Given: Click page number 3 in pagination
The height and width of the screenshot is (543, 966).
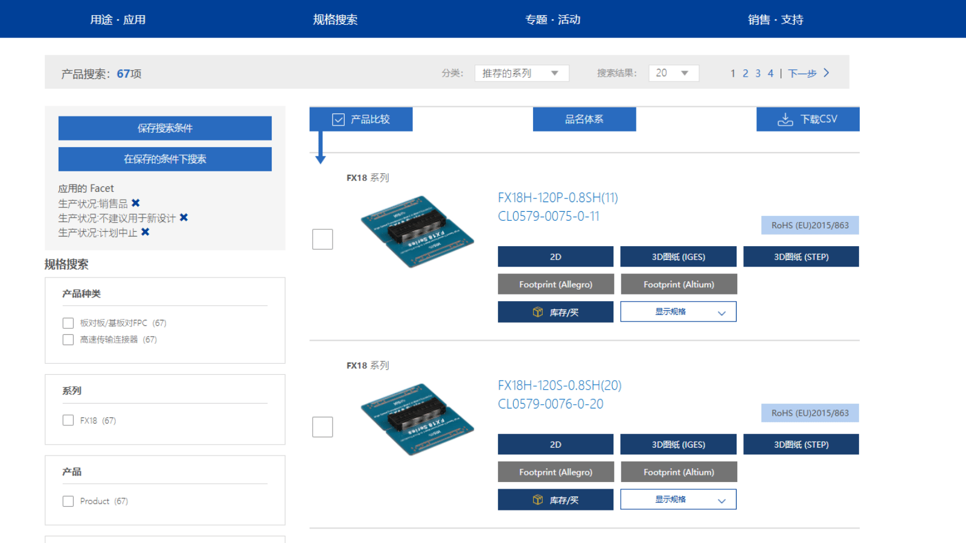Looking at the screenshot, I should (758, 73).
